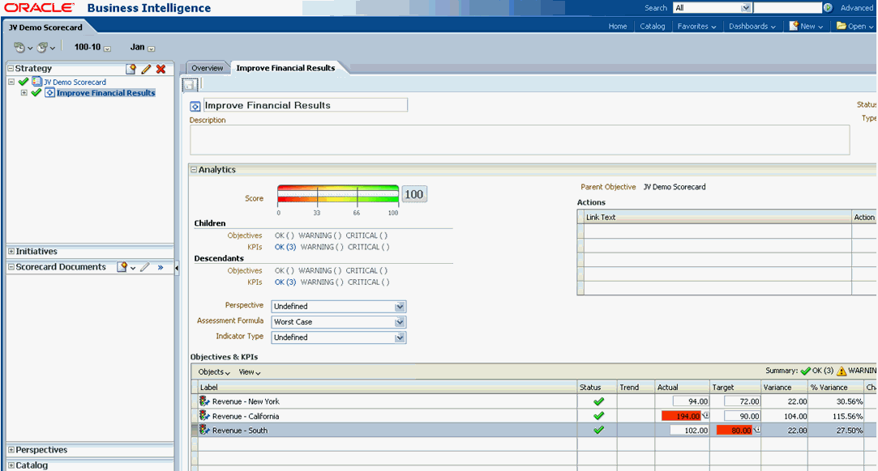Click the Advanced search link
This screenshot has width=878, height=471.
coord(856,8)
